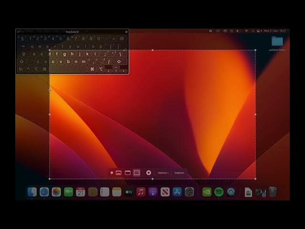Click the fn key on Keyboard viewer

pos(21,69)
